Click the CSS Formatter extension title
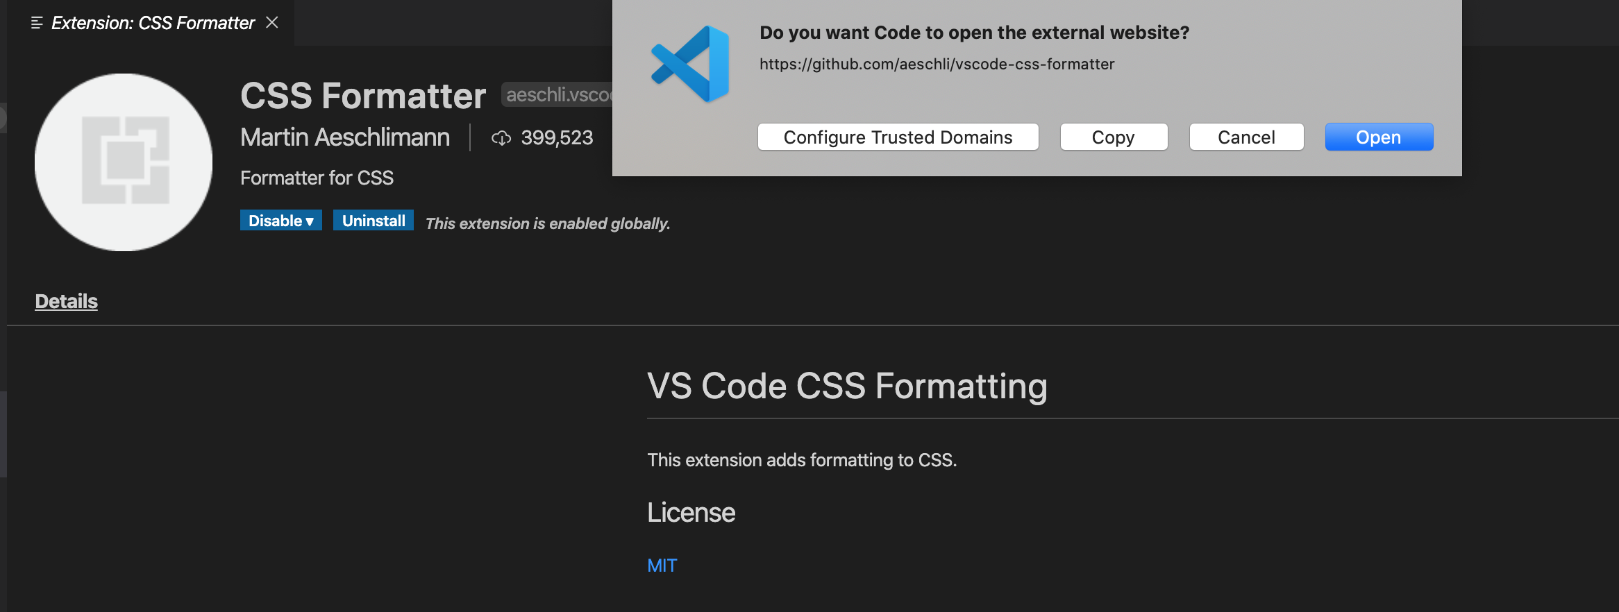 (363, 96)
